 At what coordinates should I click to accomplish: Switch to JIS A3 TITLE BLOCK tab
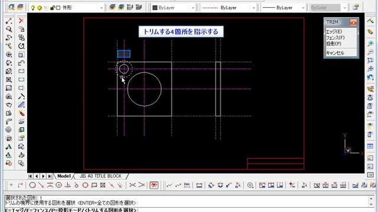100,176
